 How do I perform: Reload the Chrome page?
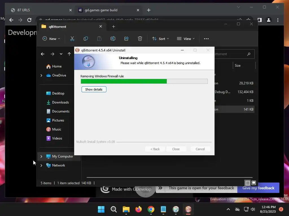[x=29, y=20]
